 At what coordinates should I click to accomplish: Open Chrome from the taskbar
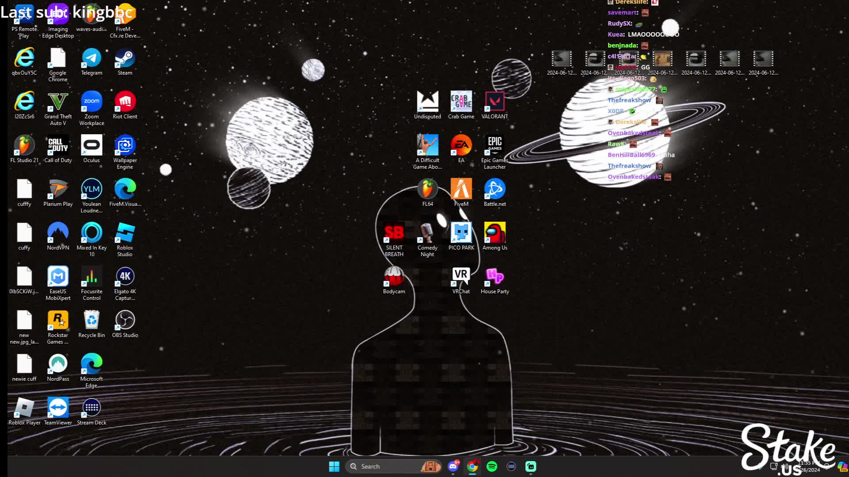(472, 466)
